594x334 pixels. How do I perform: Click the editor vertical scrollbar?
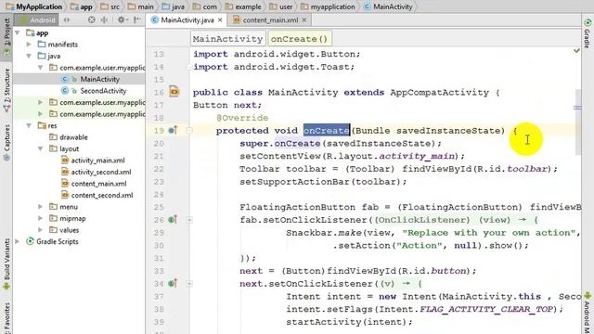577,122
